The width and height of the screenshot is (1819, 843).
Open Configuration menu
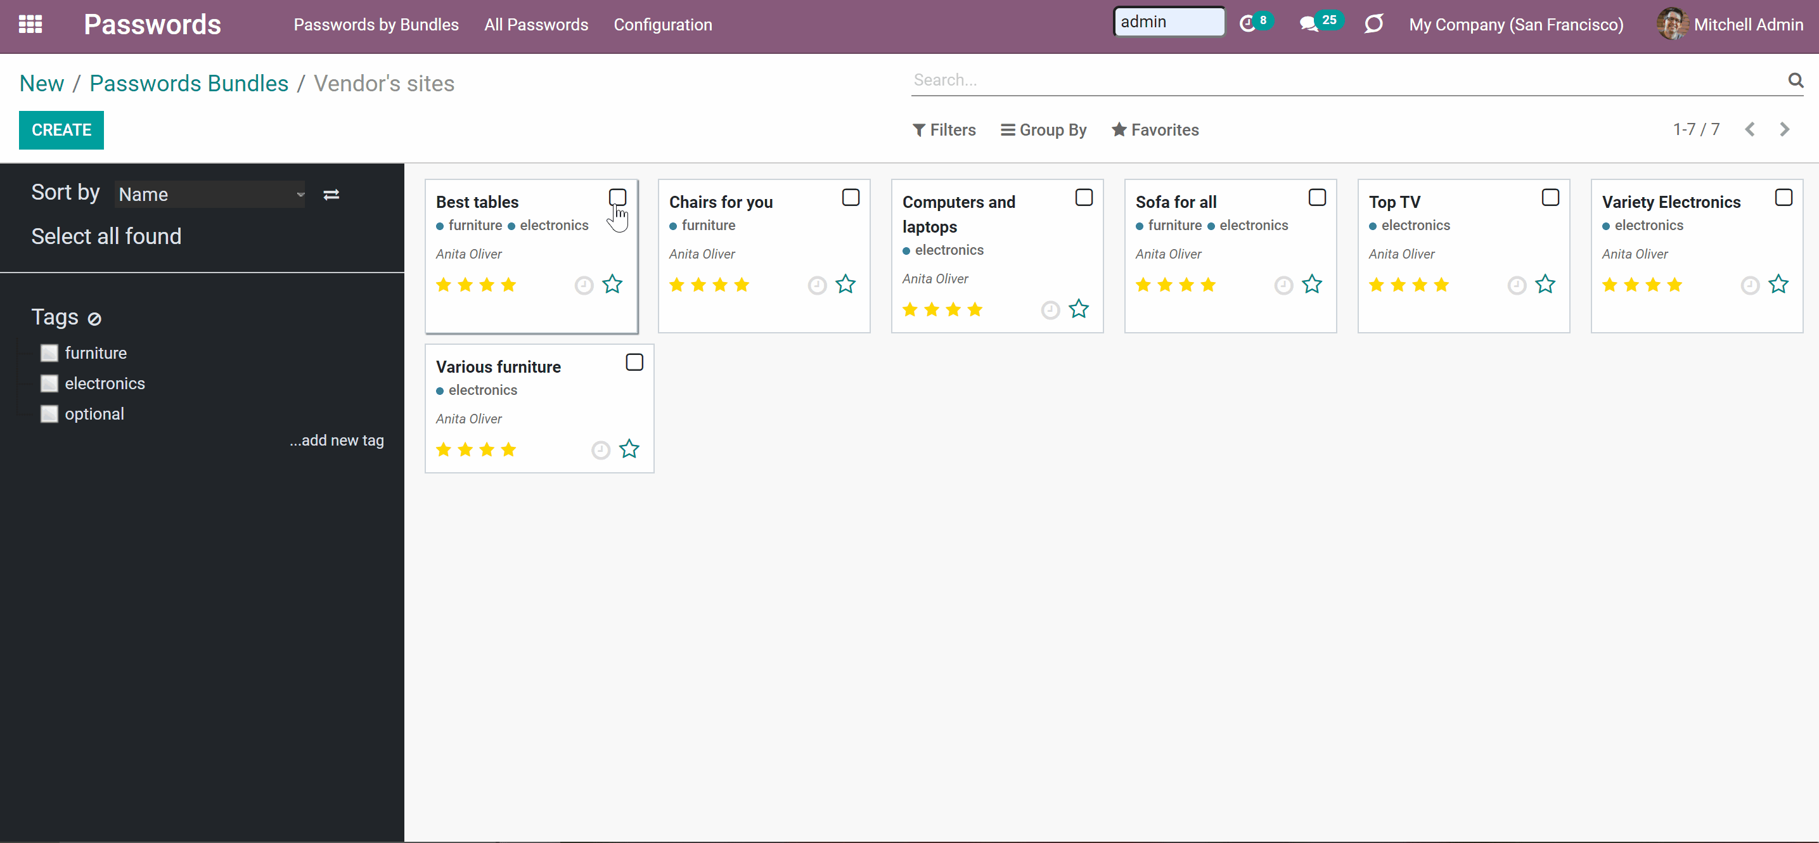[x=662, y=25]
